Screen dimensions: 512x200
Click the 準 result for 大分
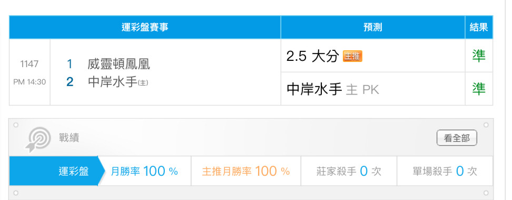(x=479, y=56)
